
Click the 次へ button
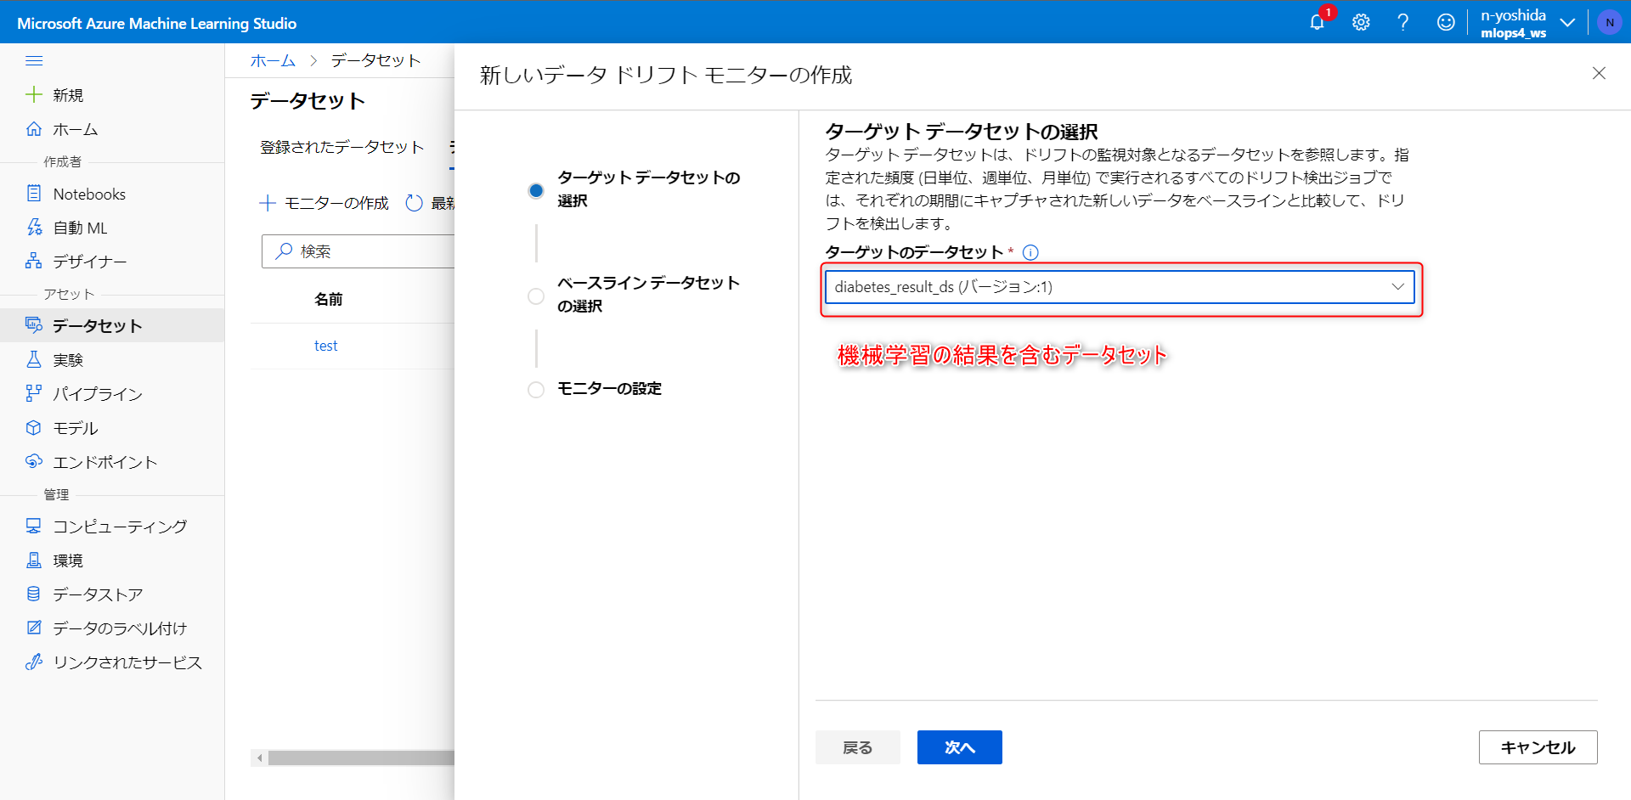[x=960, y=747]
